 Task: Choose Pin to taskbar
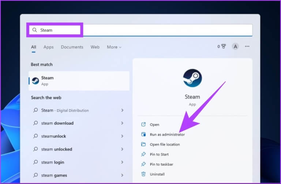point(161,164)
